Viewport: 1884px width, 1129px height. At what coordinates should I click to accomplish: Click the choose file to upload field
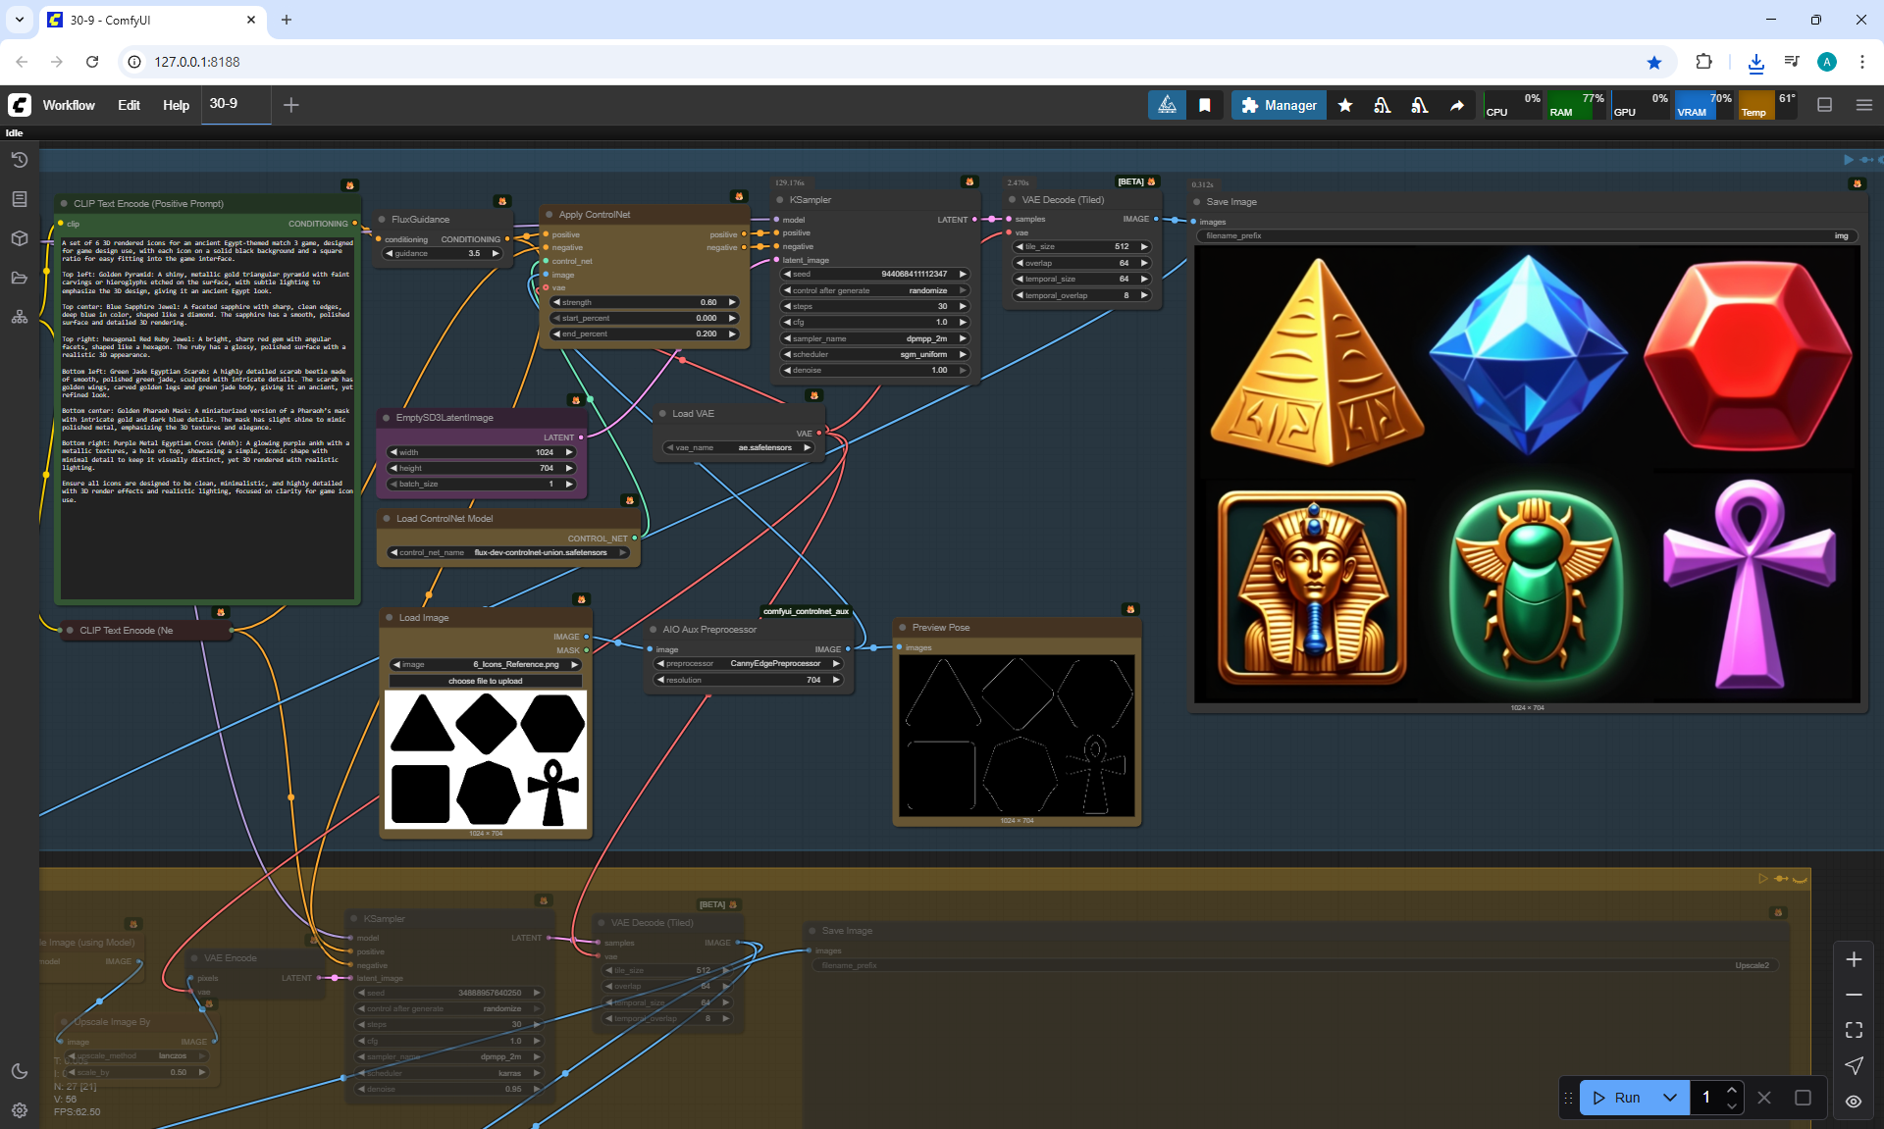coord(485,681)
